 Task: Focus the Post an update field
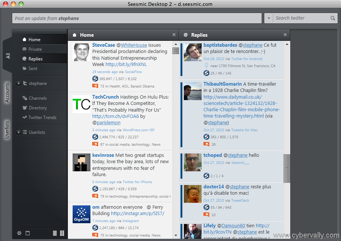click(x=137, y=18)
